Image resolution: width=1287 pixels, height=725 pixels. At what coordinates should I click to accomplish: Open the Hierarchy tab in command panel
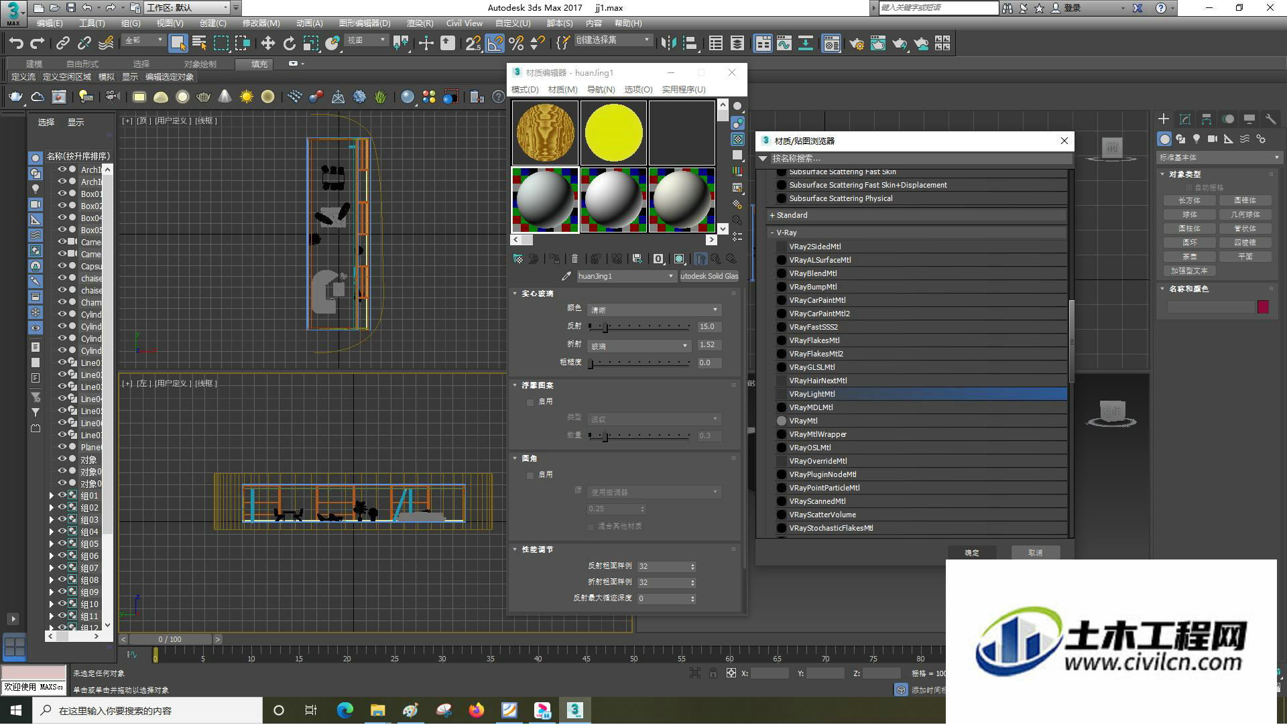[1207, 119]
